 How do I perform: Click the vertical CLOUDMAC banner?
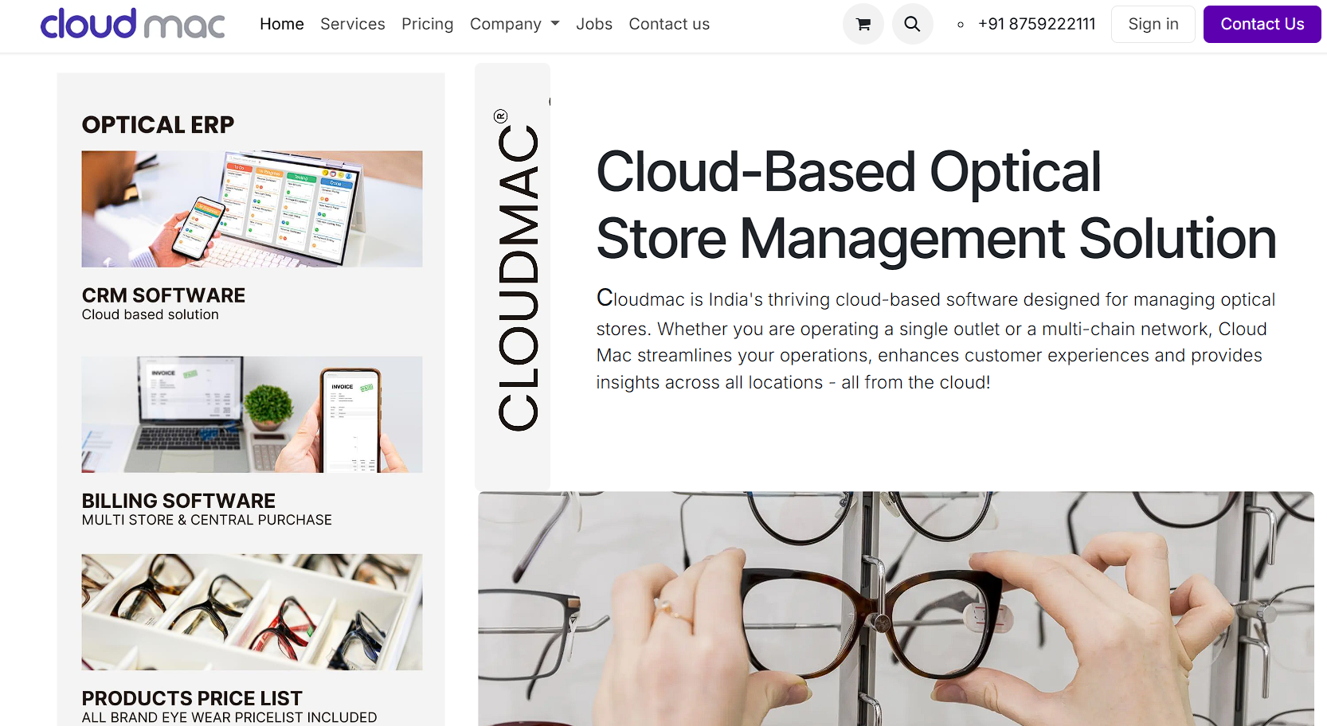pyautogui.click(x=514, y=275)
